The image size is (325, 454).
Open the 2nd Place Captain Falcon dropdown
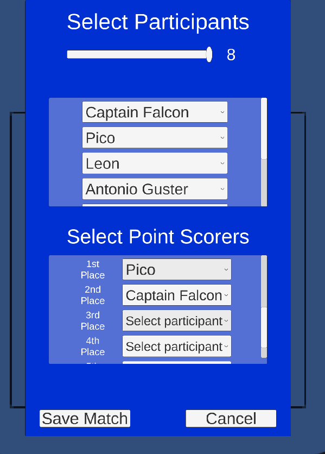[x=177, y=295]
